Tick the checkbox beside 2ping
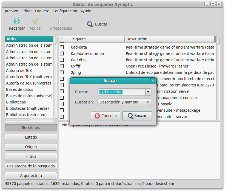 coord(61,72)
